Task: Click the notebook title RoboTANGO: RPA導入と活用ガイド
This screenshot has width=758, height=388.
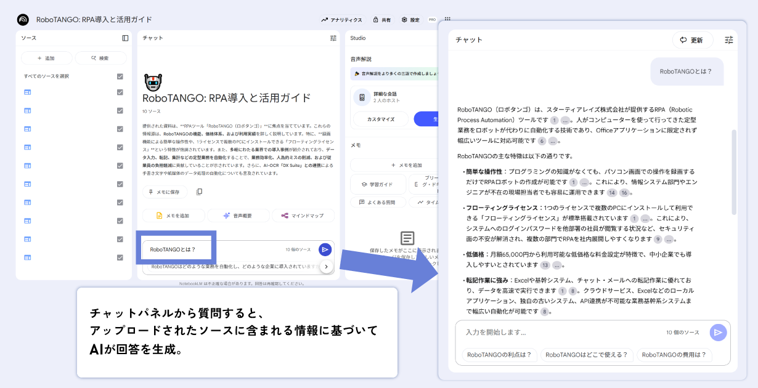Action: pos(227,98)
